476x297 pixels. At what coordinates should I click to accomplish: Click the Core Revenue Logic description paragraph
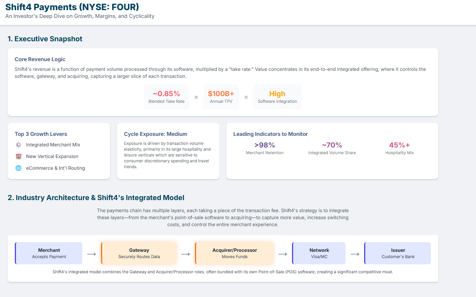pyautogui.click(x=221, y=73)
